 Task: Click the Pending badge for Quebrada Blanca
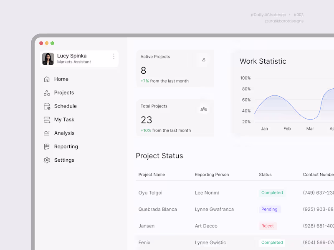tap(269, 209)
